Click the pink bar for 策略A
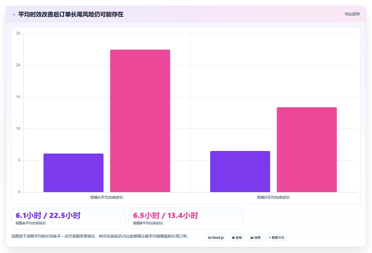 pyautogui.click(x=140, y=121)
